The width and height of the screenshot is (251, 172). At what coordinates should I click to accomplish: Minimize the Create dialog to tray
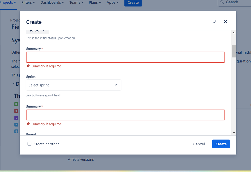click(x=204, y=22)
